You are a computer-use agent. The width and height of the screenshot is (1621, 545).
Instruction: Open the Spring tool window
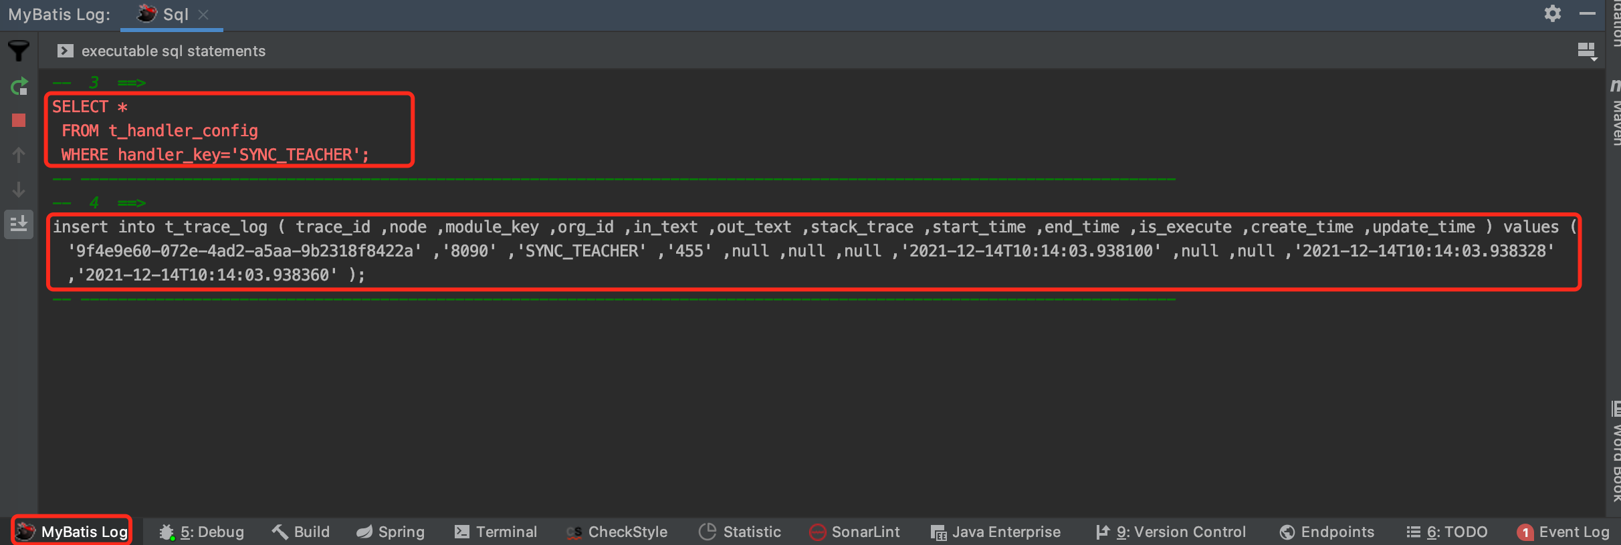(x=391, y=532)
